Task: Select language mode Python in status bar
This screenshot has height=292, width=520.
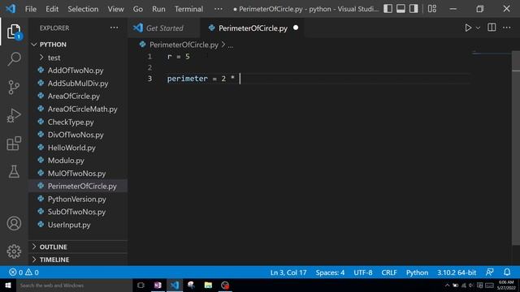Action: [417, 273]
